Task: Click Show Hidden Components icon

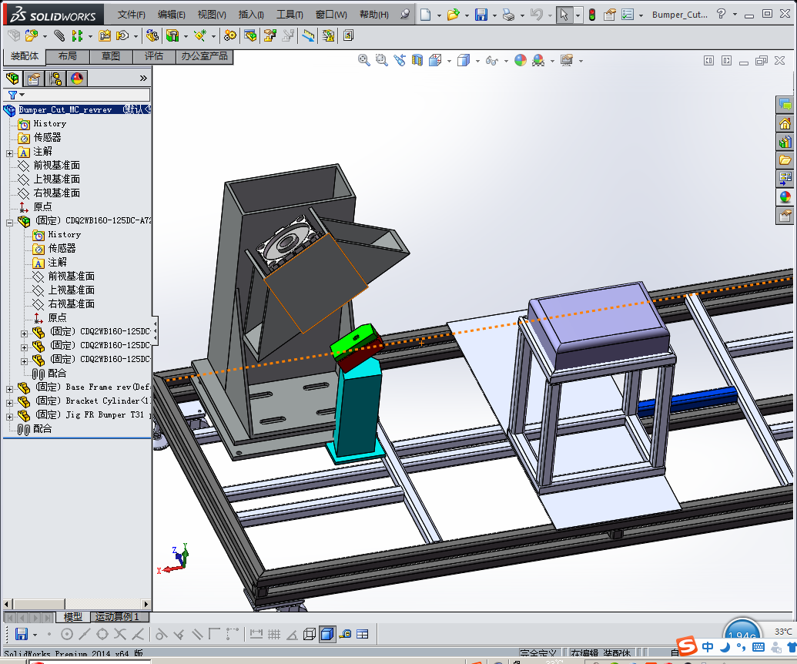Action: pyautogui.click(x=152, y=35)
